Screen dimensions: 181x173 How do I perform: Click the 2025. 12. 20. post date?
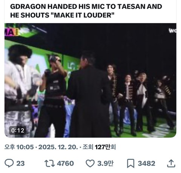(58, 147)
